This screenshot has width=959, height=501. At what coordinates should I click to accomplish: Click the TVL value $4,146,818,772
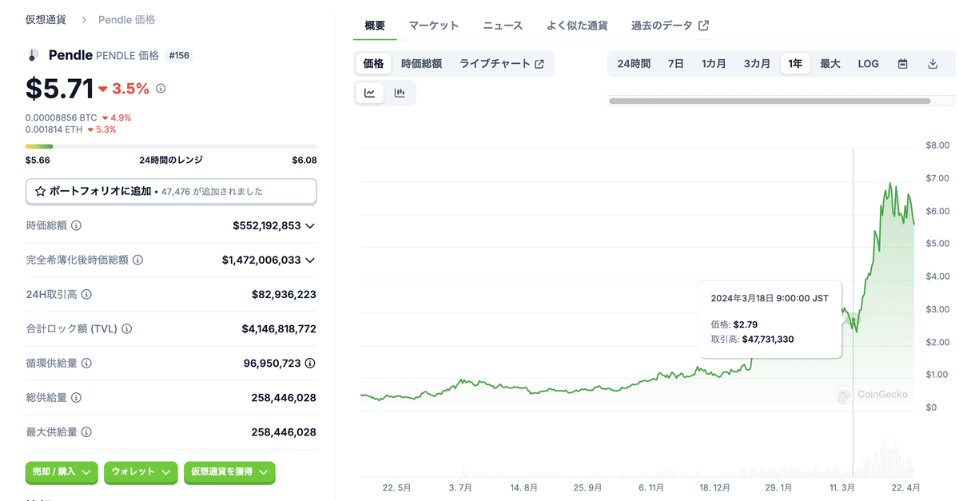point(279,329)
